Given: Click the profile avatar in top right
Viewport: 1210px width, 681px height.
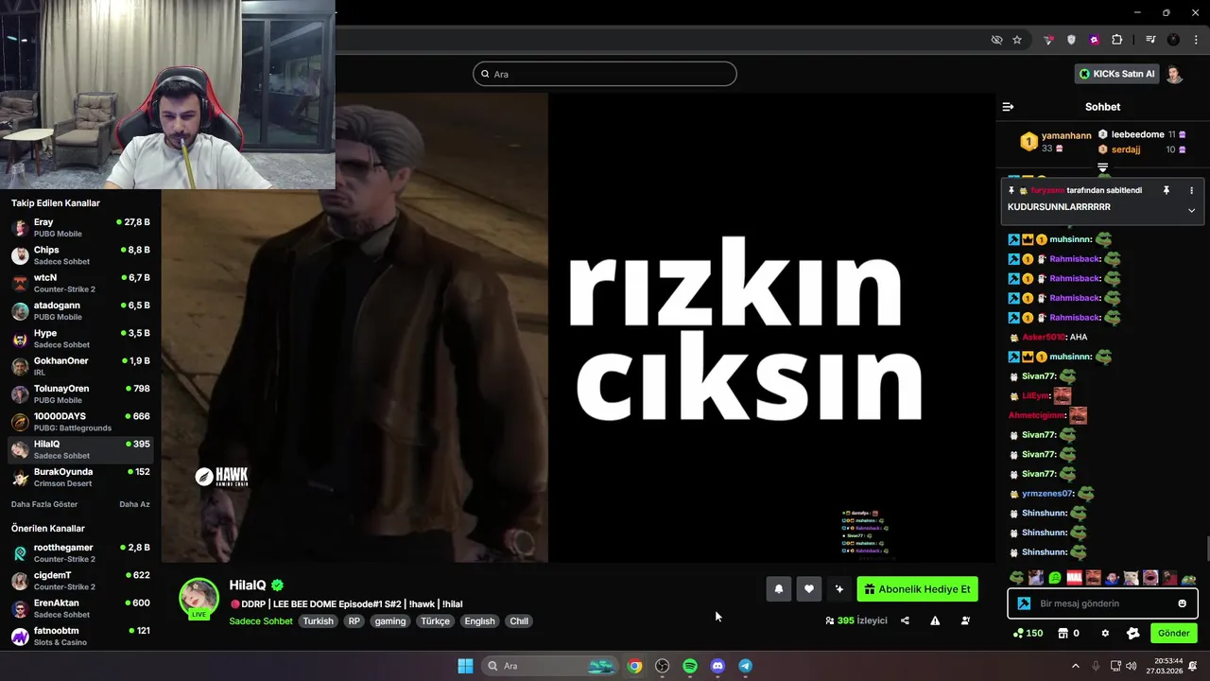Looking at the screenshot, I should click(1174, 74).
